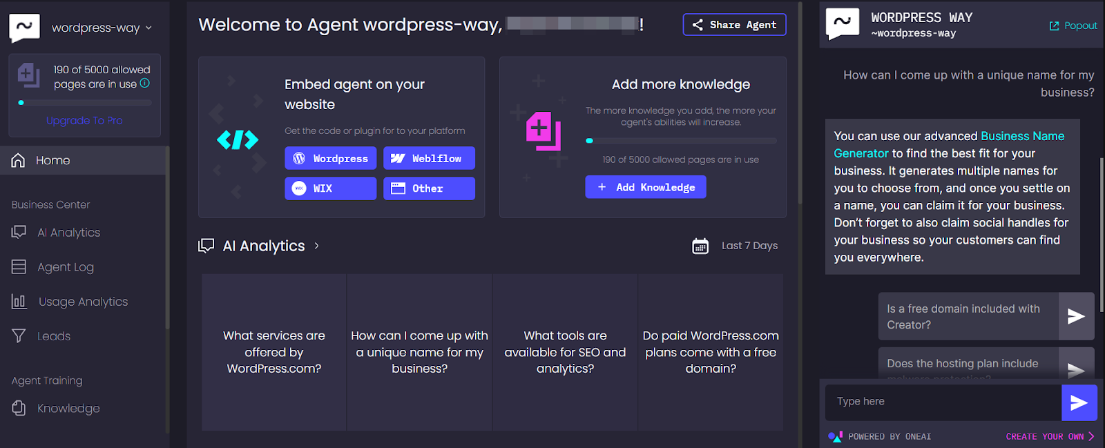Click the pink add knowledge pages icon

pos(544,131)
